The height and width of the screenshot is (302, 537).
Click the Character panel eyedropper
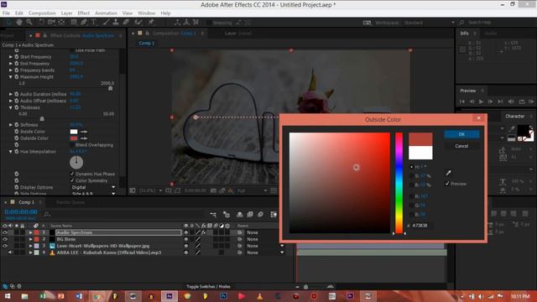[512, 128]
